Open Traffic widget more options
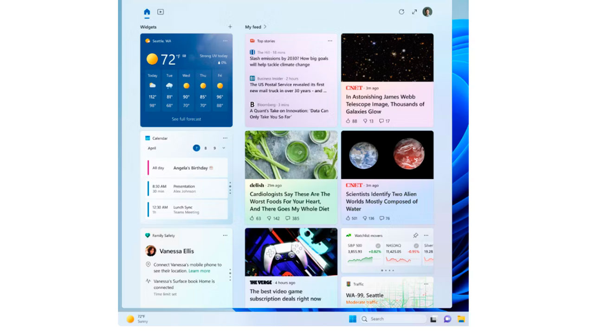Screen dimensions: 594x334 [x=426, y=284]
